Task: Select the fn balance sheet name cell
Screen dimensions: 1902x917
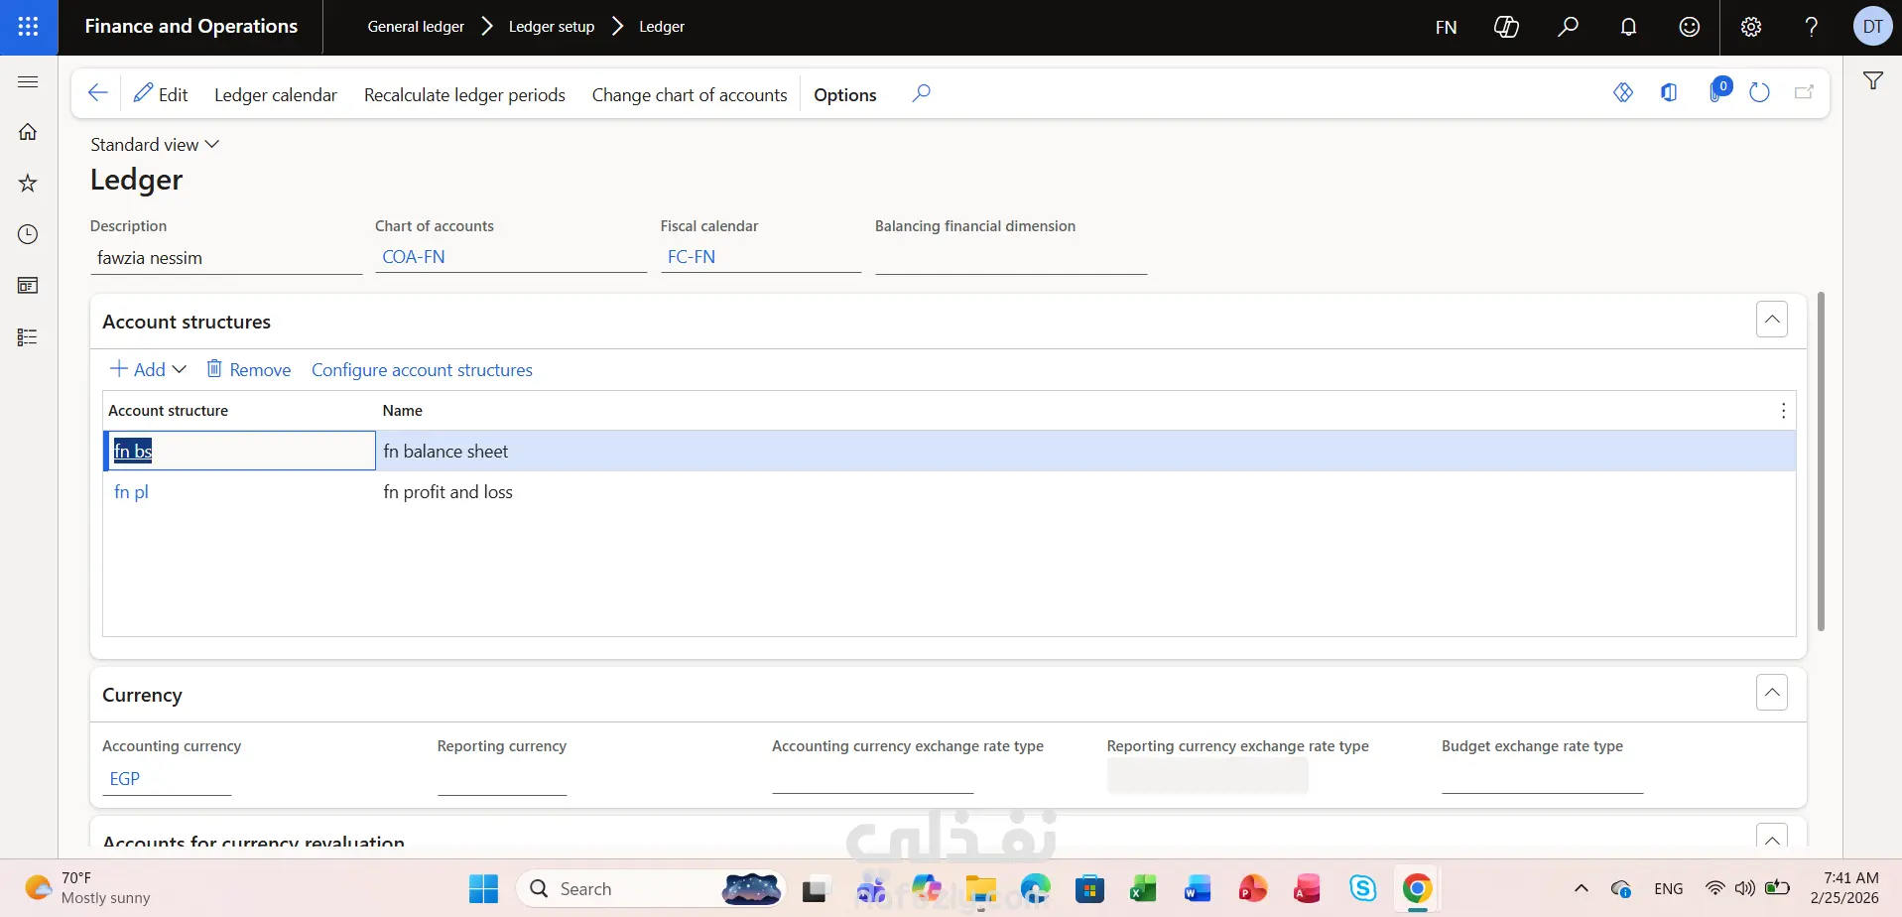Action: coord(445,452)
